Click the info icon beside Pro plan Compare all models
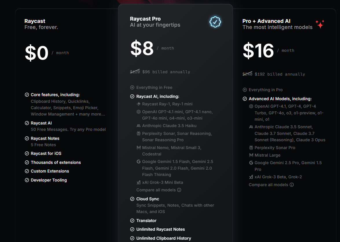 179,190
